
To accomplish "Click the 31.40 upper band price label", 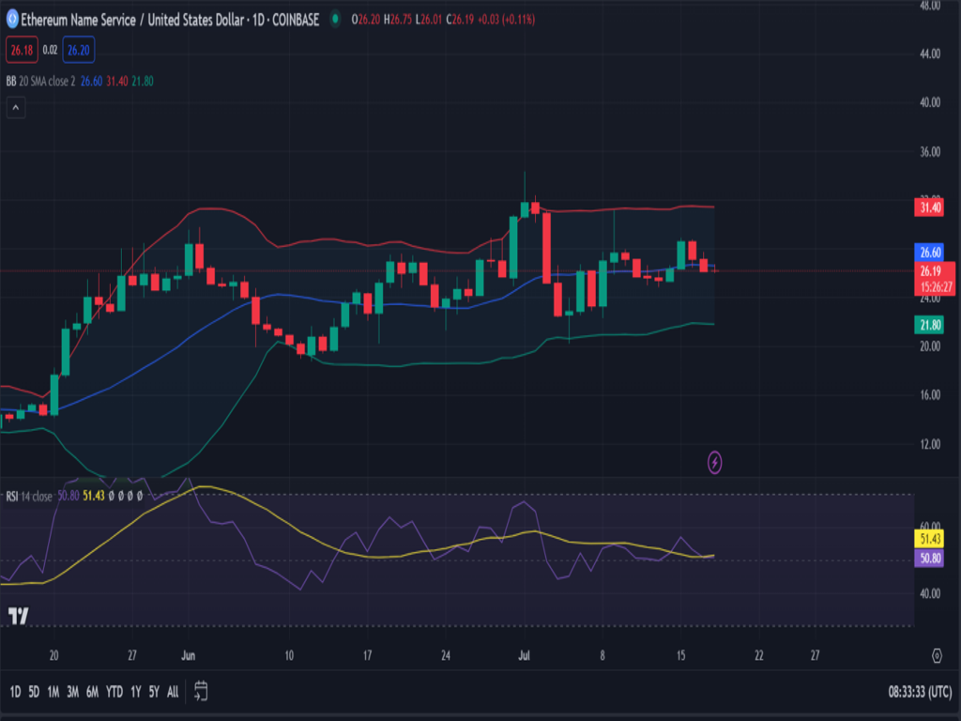I will (x=930, y=207).
